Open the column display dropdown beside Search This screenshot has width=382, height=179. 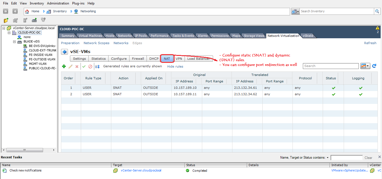[x=366, y=66]
